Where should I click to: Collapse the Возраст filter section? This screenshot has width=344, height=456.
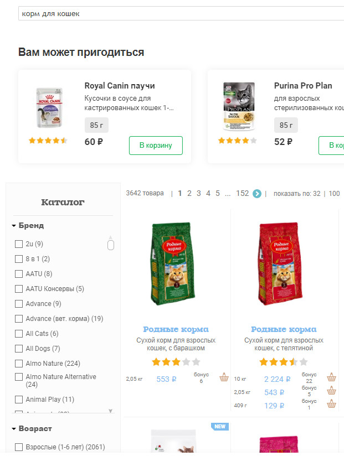click(14, 429)
